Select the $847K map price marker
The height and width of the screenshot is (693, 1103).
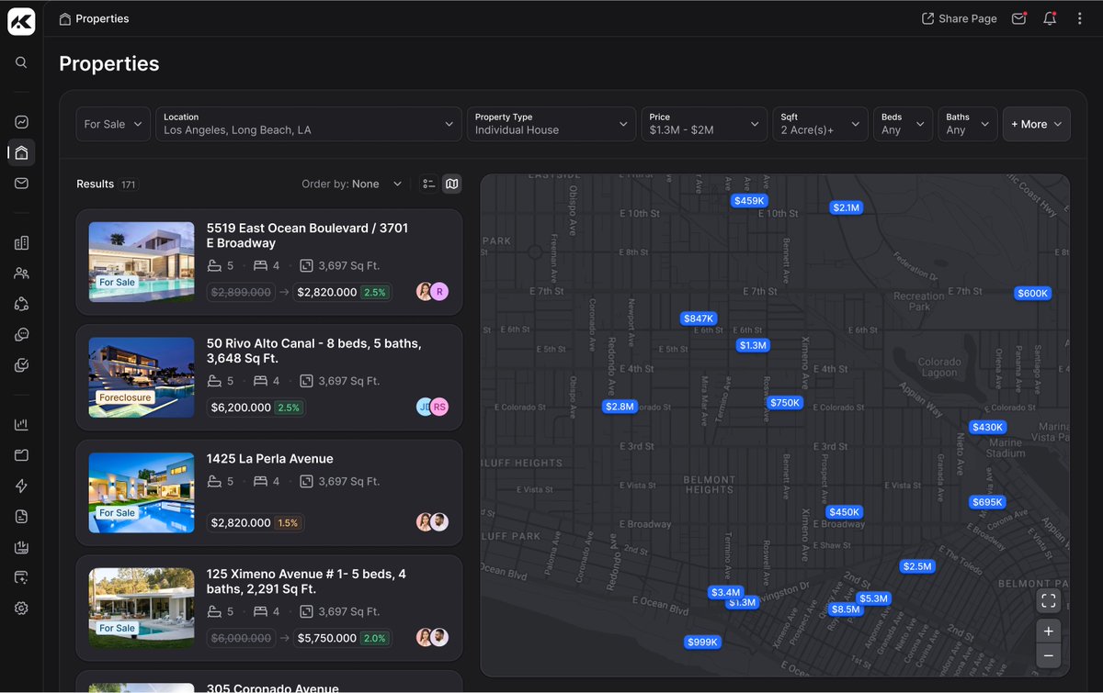[699, 319]
